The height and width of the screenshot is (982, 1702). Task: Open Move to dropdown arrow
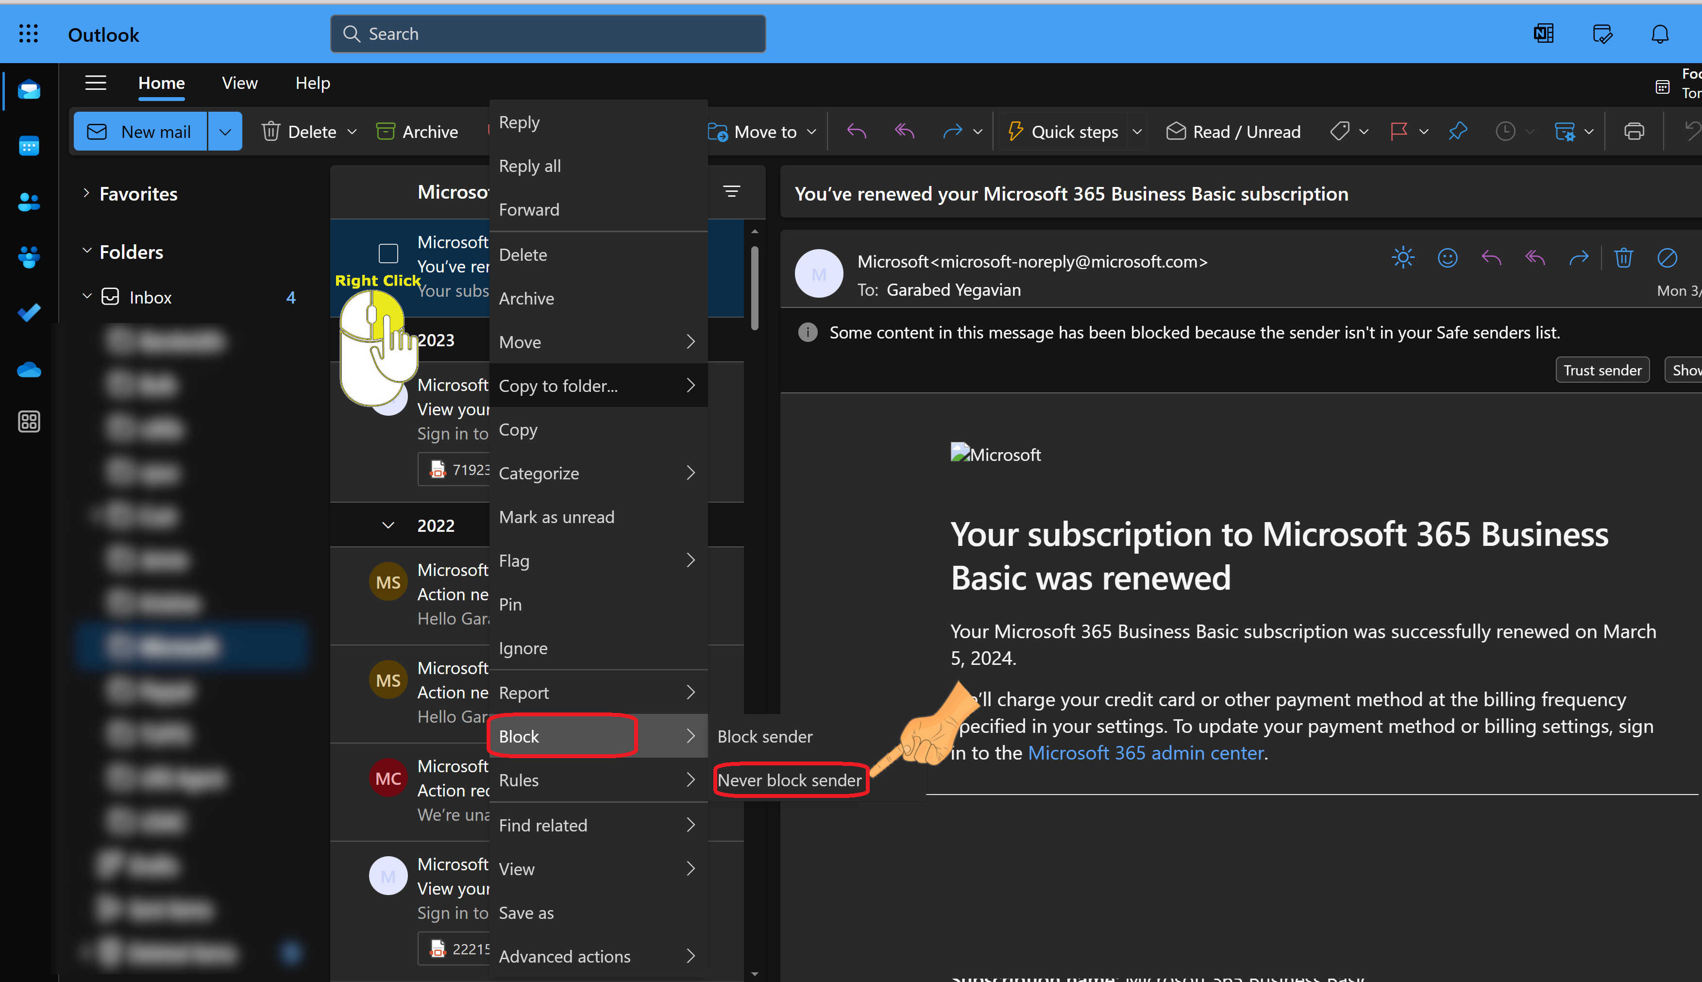click(812, 132)
